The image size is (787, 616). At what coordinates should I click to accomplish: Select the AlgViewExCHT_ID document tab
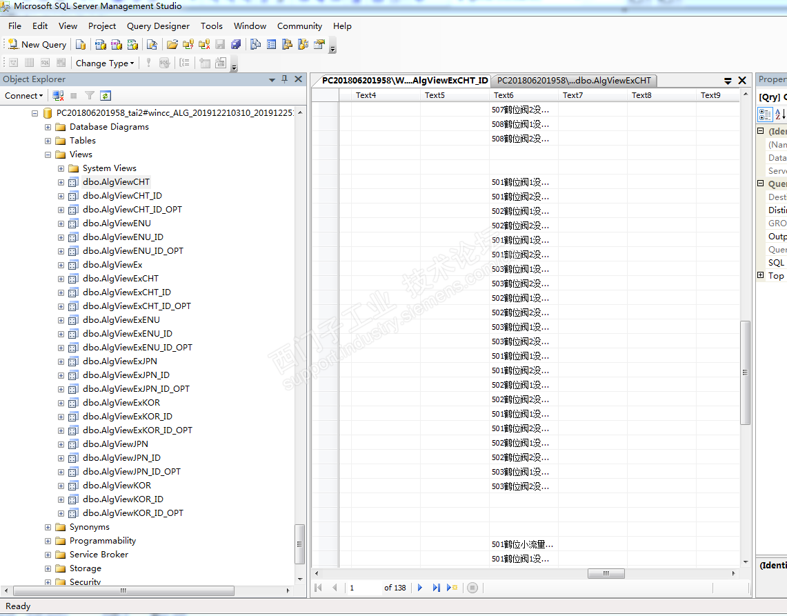point(405,80)
